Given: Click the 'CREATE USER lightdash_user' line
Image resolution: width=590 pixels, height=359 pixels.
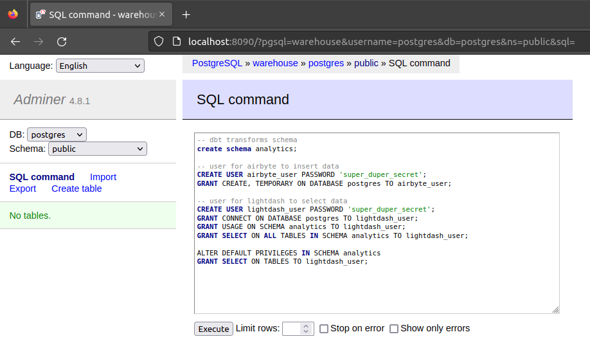Looking at the screenshot, I should pos(316,209).
